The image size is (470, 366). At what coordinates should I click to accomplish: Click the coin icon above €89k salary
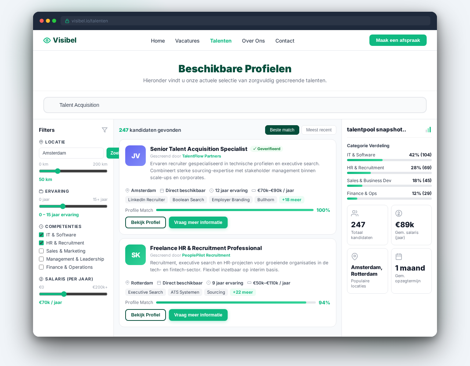(x=399, y=213)
